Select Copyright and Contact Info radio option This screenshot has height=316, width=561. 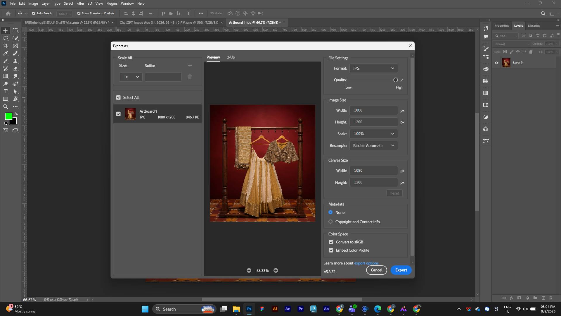330,222
